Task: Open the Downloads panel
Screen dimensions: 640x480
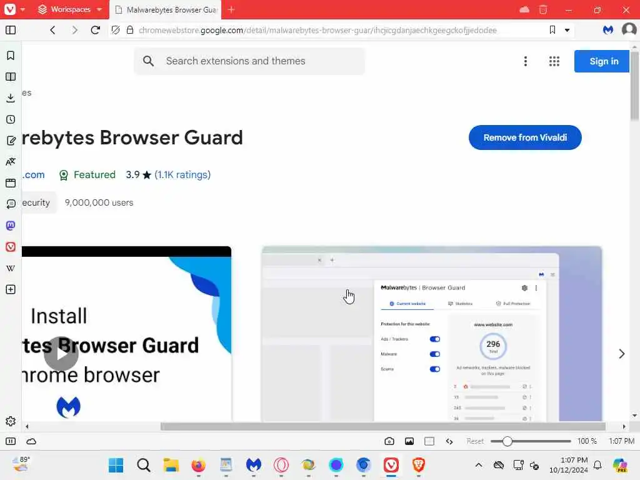Action: coord(11,98)
